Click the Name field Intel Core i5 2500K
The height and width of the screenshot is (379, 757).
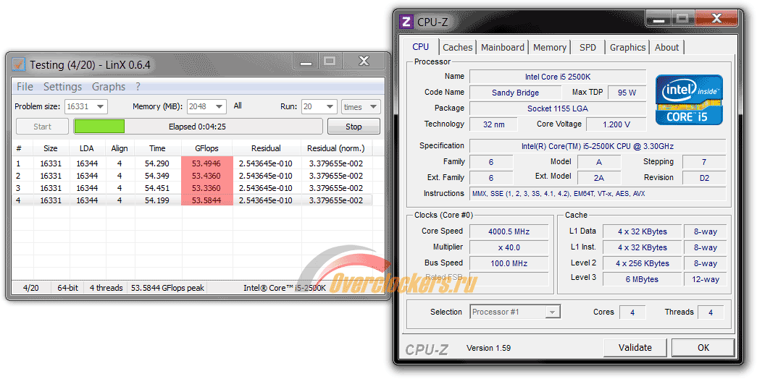click(558, 77)
